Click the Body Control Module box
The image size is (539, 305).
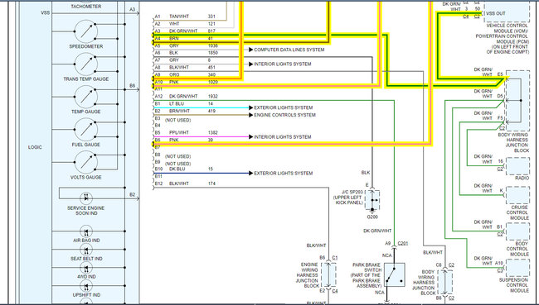pos(517,231)
